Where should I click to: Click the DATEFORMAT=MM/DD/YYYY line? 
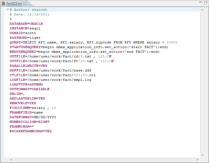33,117
